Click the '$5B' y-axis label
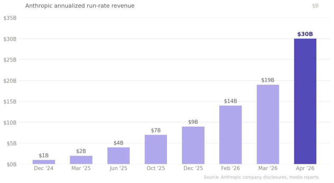This screenshot has width=334, height=183. coord(12,144)
